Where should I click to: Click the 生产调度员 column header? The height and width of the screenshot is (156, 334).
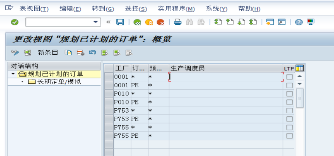point(226,68)
